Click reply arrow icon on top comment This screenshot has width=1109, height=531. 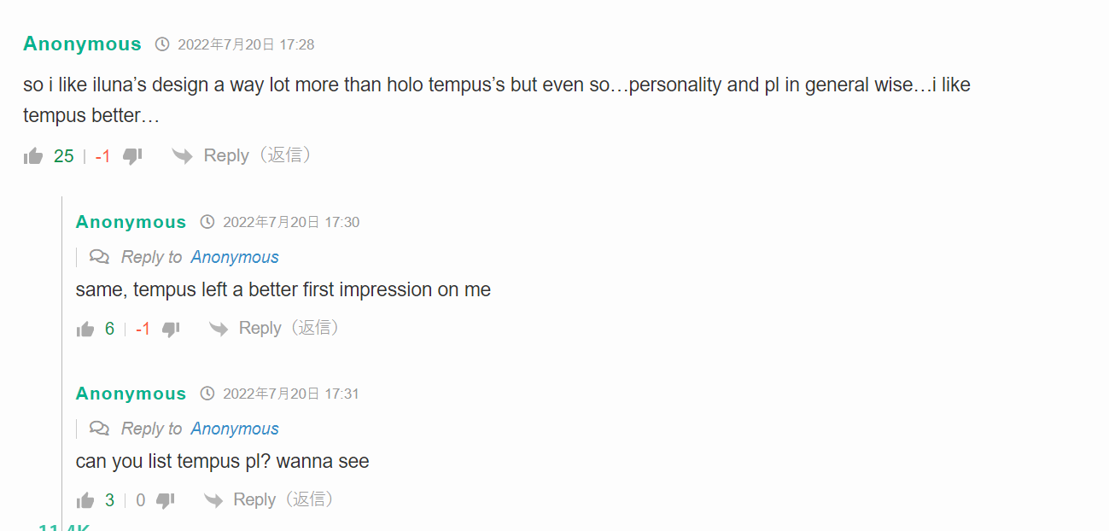[x=182, y=156]
